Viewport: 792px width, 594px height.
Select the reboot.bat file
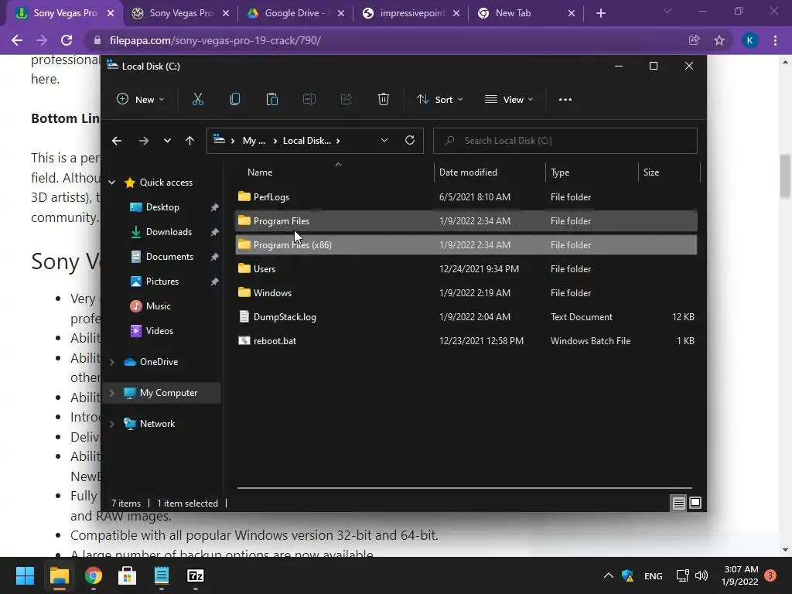click(x=466, y=341)
